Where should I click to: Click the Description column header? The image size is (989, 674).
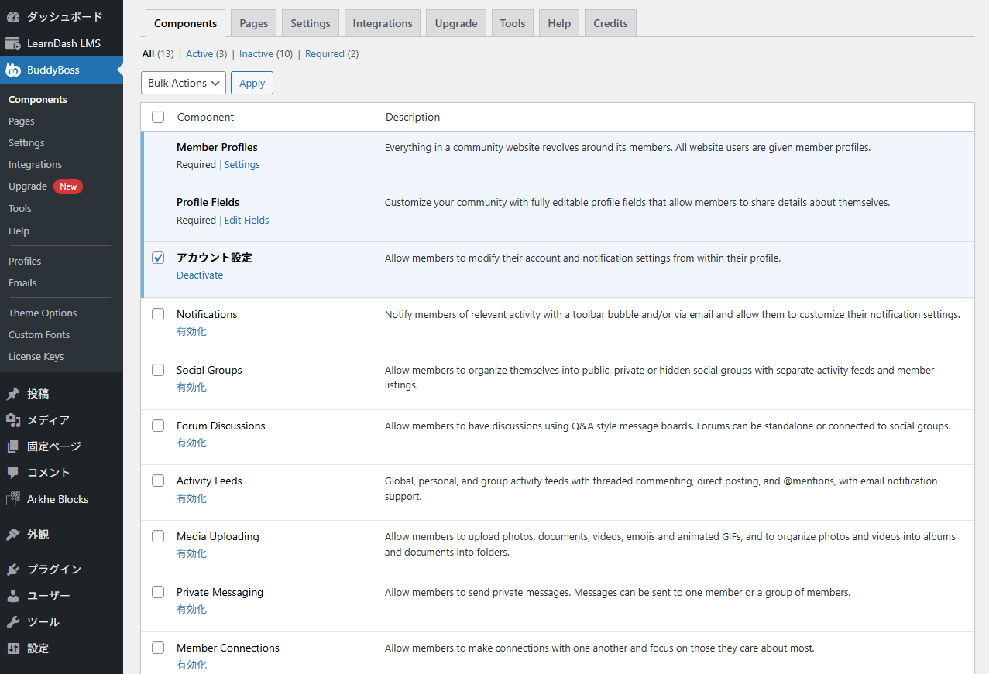[x=413, y=117]
